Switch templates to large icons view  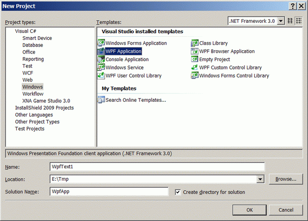click(290, 21)
